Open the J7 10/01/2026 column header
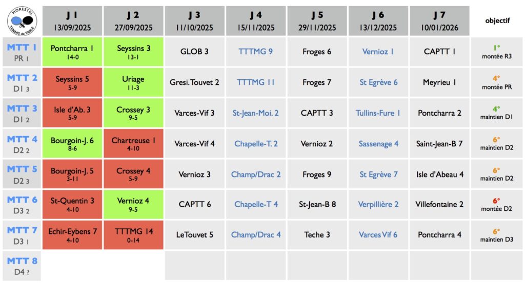 (x=439, y=21)
